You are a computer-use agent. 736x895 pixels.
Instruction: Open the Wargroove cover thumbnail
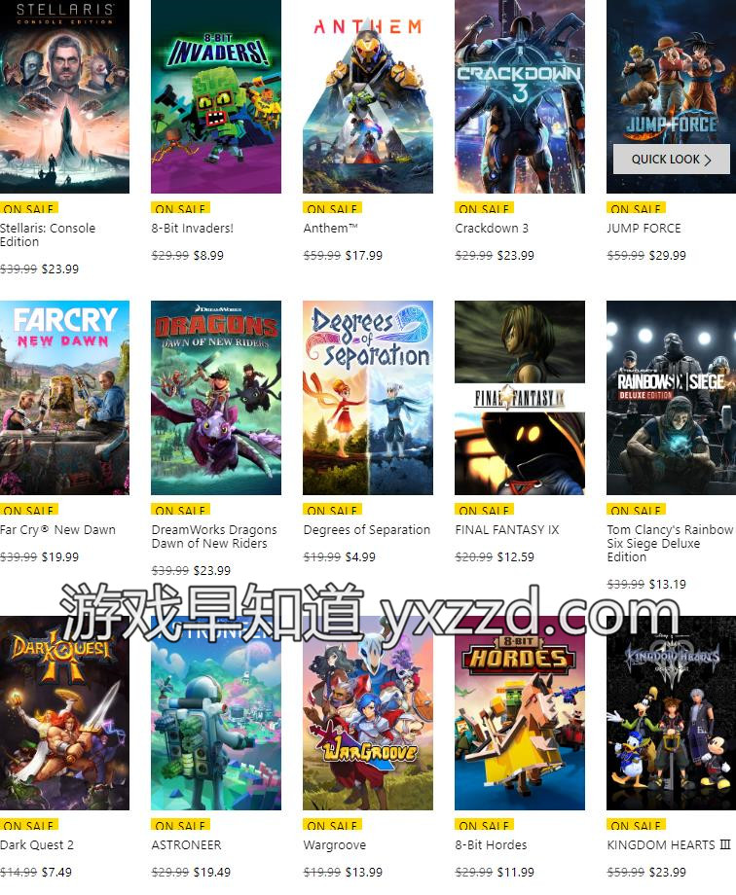click(368, 713)
